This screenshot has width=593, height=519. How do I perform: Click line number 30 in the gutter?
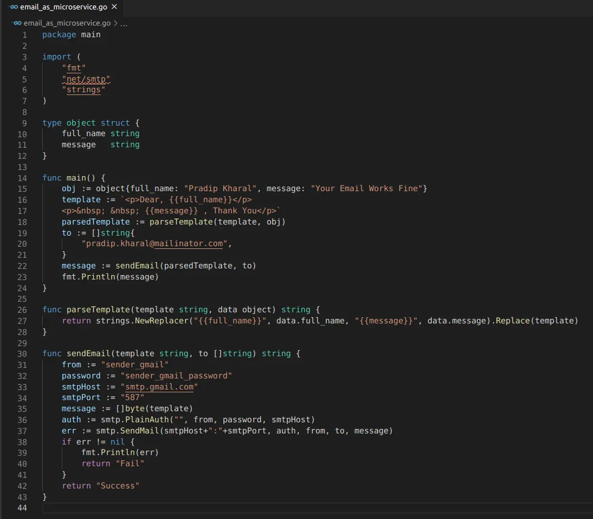tap(22, 354)
